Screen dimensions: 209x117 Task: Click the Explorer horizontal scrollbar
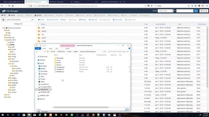tap(81, 107)
